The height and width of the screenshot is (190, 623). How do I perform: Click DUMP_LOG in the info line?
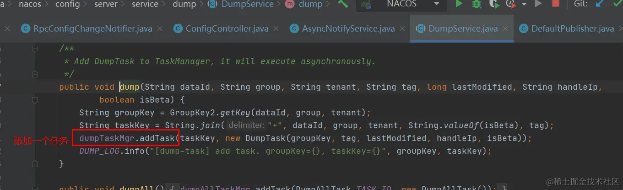(x=99, y=151)
